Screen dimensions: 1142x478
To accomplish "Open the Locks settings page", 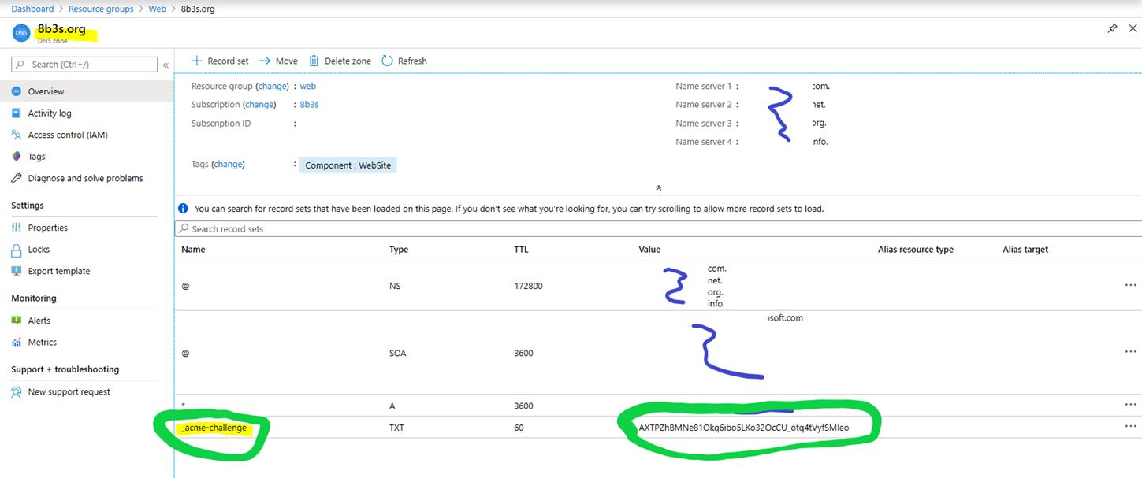I will [39, 250].
